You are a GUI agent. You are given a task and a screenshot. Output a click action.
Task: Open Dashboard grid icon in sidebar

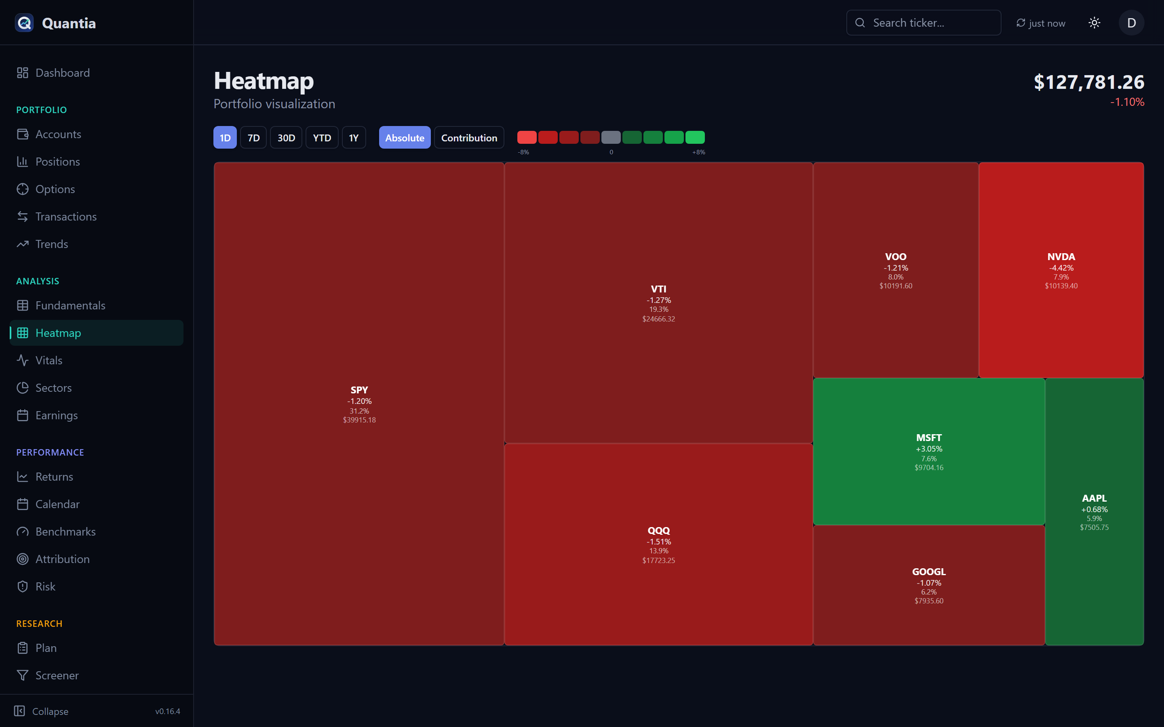click(23, 73)
